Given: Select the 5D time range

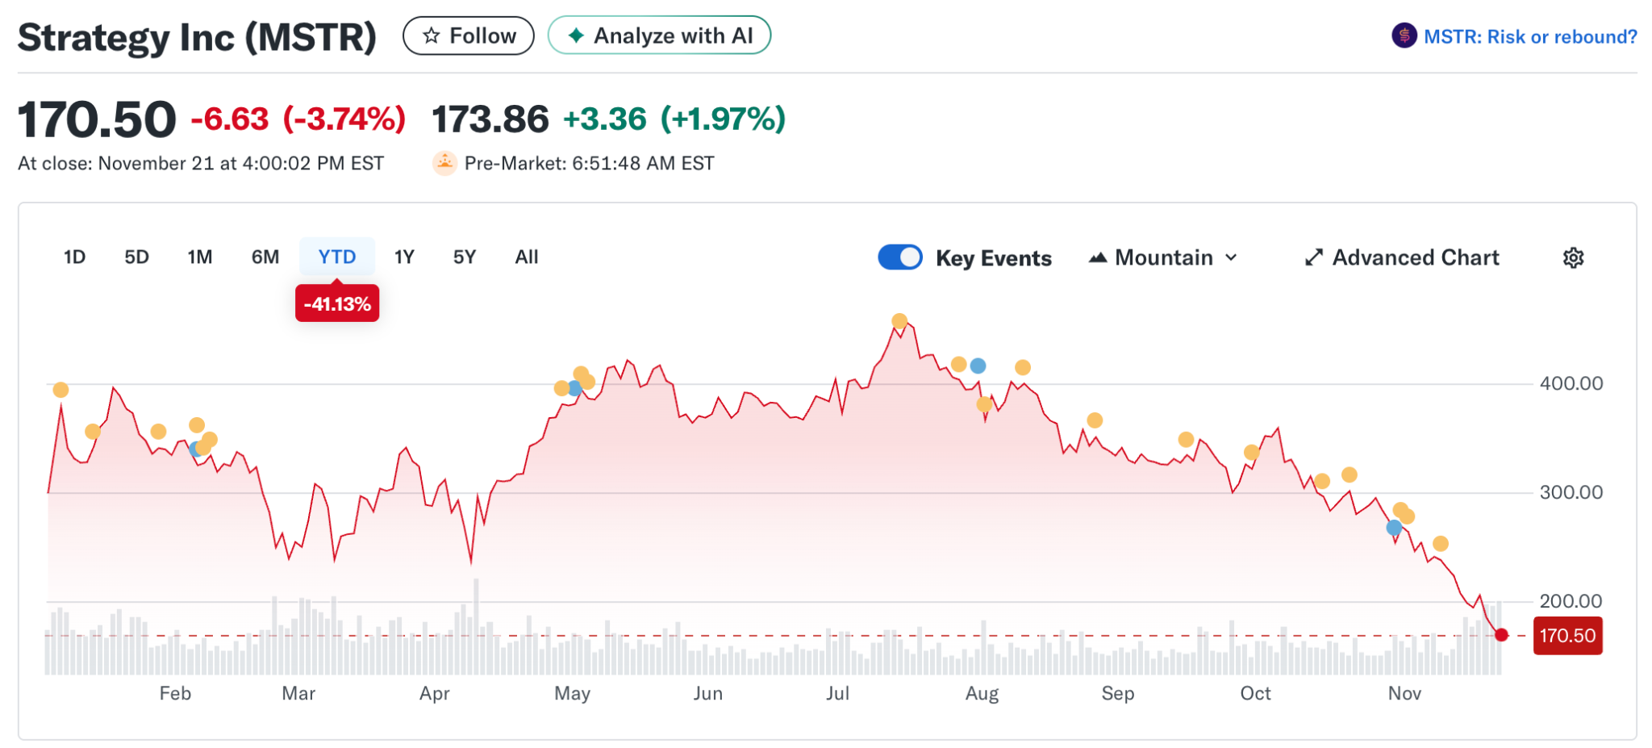Looking at the screenshot, I should 136,257.
